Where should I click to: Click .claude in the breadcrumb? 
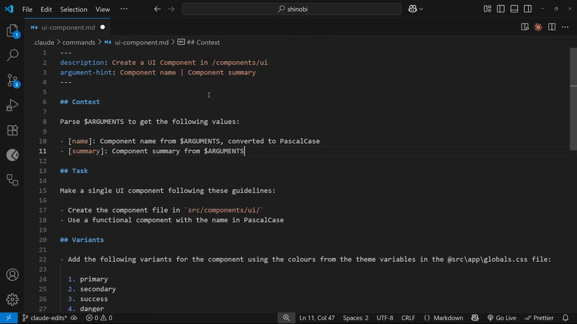tap(43, 42)
